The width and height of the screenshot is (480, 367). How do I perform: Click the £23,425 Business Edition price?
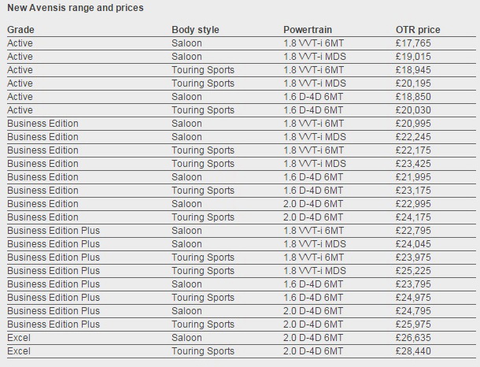pyautogui.click(x=413, y=164)
